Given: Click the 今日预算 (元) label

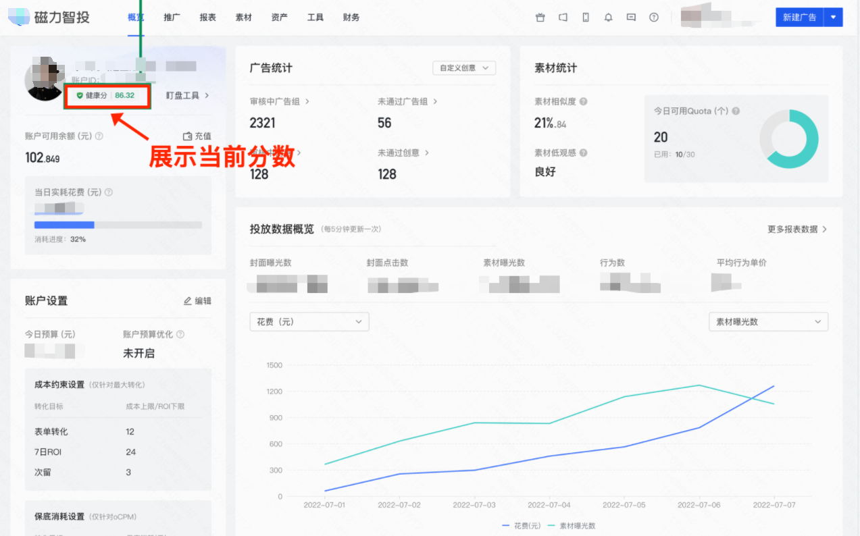Looking at the screenshot, I should coord(50,334).
